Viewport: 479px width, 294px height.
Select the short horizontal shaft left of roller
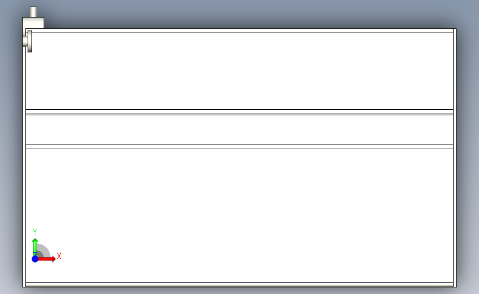click(25, 41)
